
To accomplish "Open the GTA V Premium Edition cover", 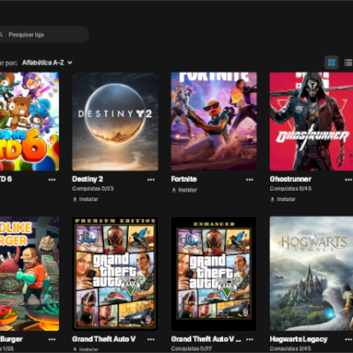I will tap(116, 274).
